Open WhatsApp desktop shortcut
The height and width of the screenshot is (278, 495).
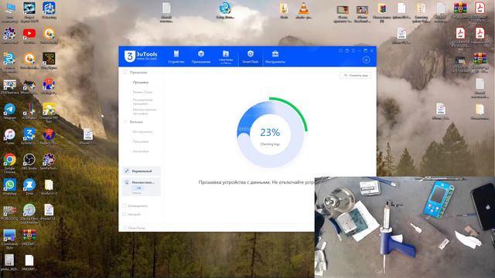[x=10, y=187]
